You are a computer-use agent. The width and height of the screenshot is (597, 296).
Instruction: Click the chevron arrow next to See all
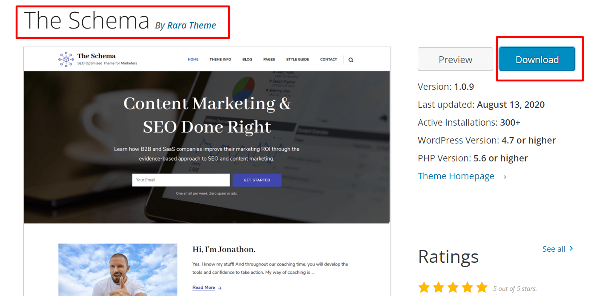point(571,248)
